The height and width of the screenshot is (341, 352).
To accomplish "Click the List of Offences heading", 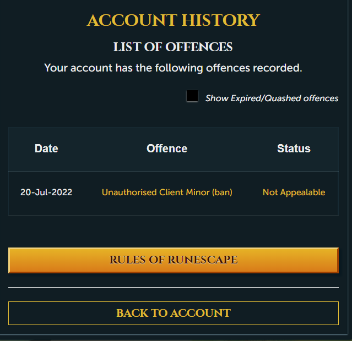I will point(173,47).
